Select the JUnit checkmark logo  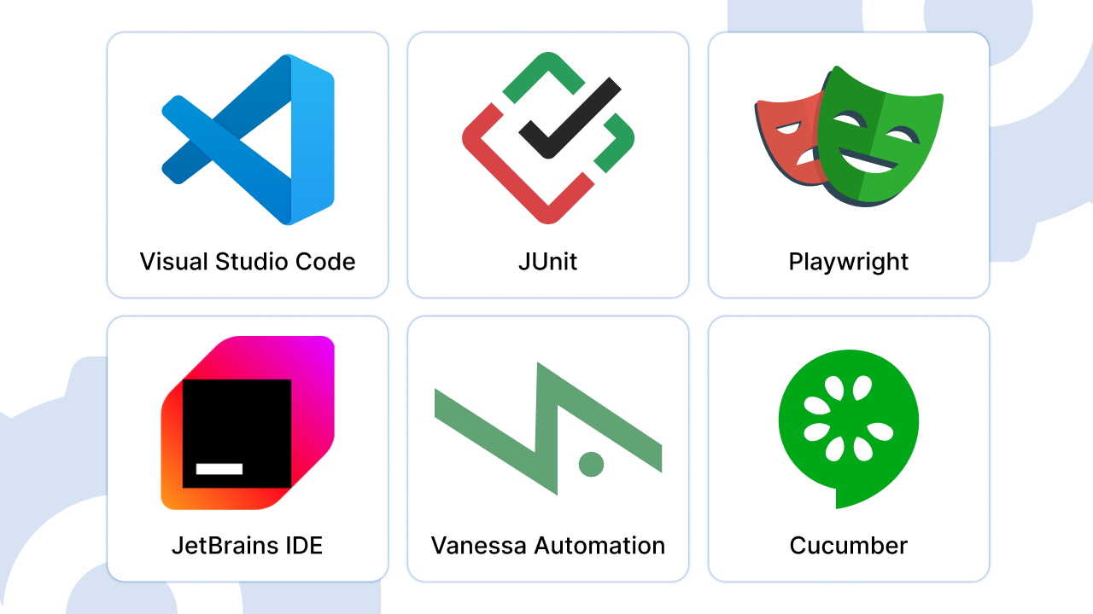548,138
